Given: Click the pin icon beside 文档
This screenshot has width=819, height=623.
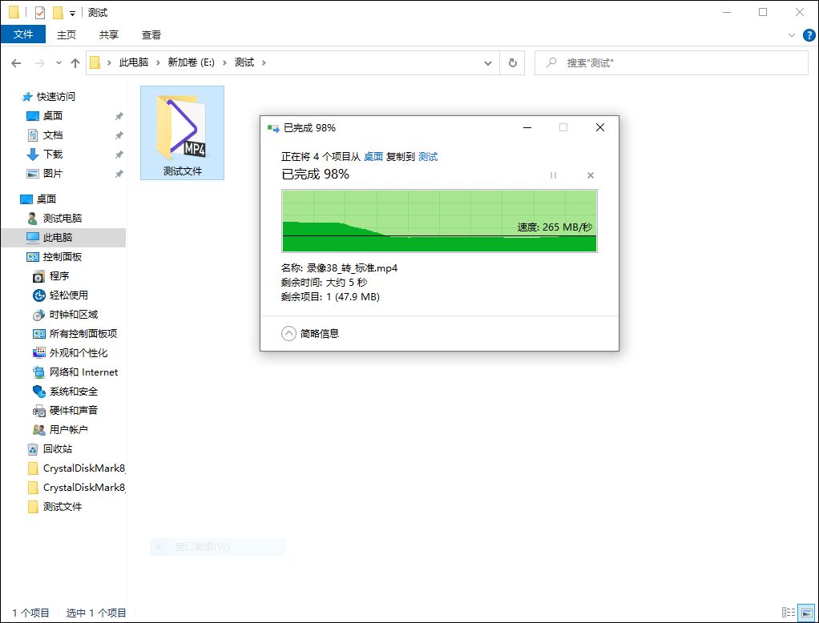Looking at the screenshot, I should click(119, 135).
